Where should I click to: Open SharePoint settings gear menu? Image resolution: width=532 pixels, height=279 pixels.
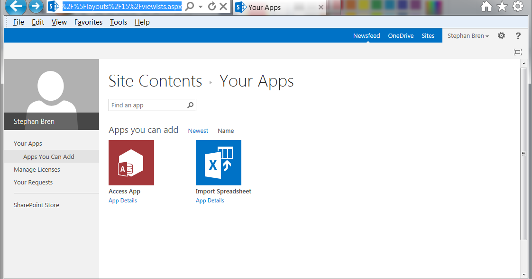[502, 35]
